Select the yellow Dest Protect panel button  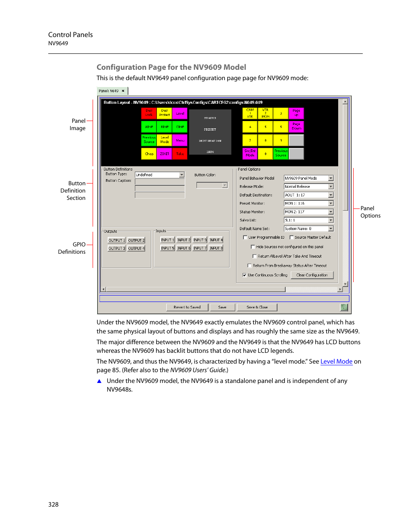(165, 113)
